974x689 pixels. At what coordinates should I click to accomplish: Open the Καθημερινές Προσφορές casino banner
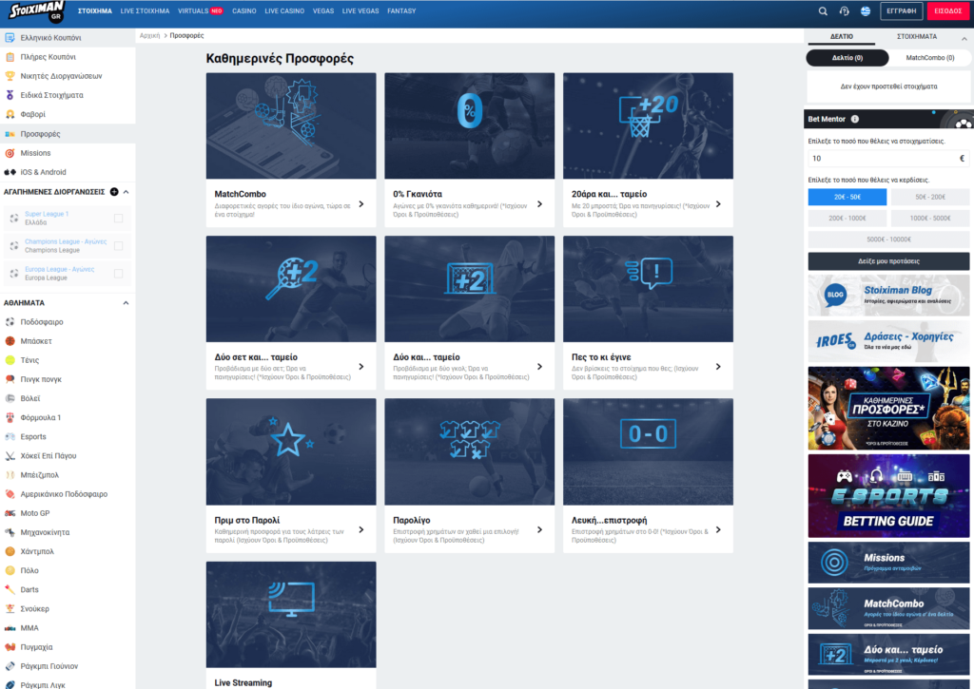coord(888,408)
